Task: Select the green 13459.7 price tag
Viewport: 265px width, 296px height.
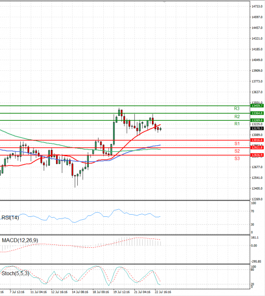Action: click(x=257, y=106)
